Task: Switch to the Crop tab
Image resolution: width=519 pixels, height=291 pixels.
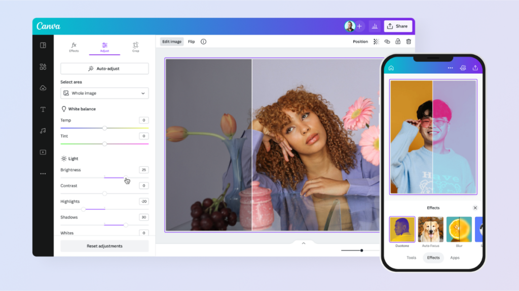Action: click(135, 46)
